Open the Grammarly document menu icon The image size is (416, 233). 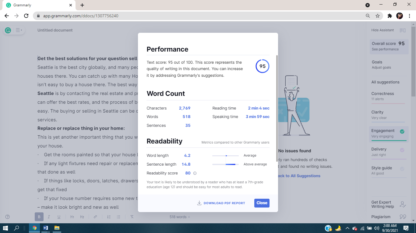click(19, 30)
